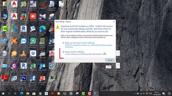The width and height of the screenshot is (172, 96).
Task: Open Windows Start menu
Action: [3, 94]
